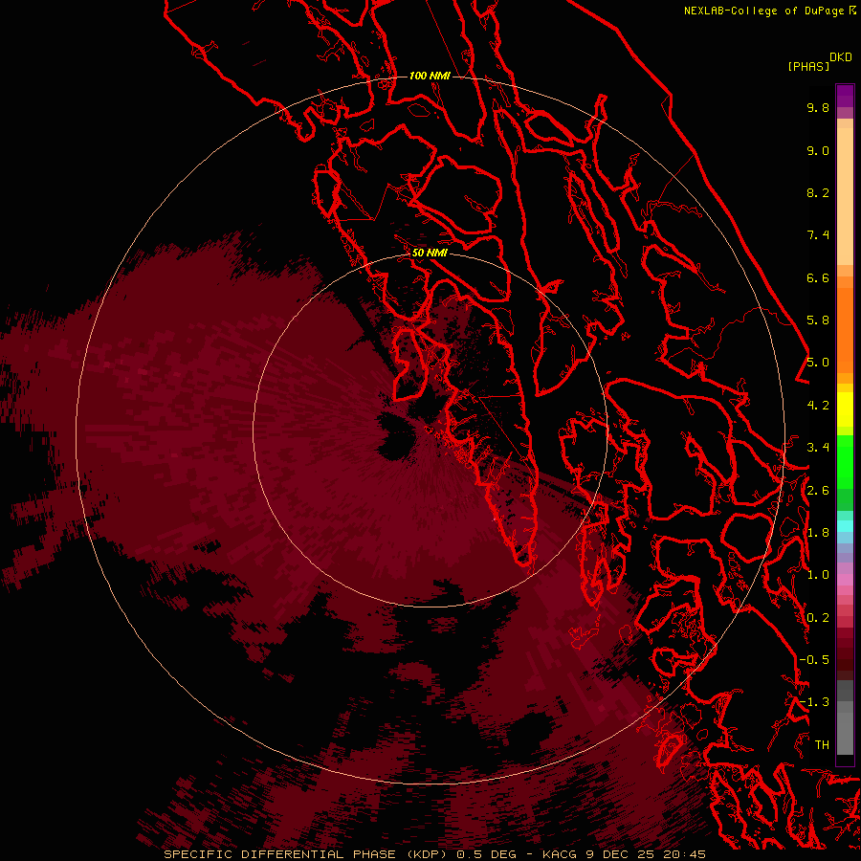Click the '0.5 DEG' elevation angle text
The image size is (861, 861).
pos(486,854)
